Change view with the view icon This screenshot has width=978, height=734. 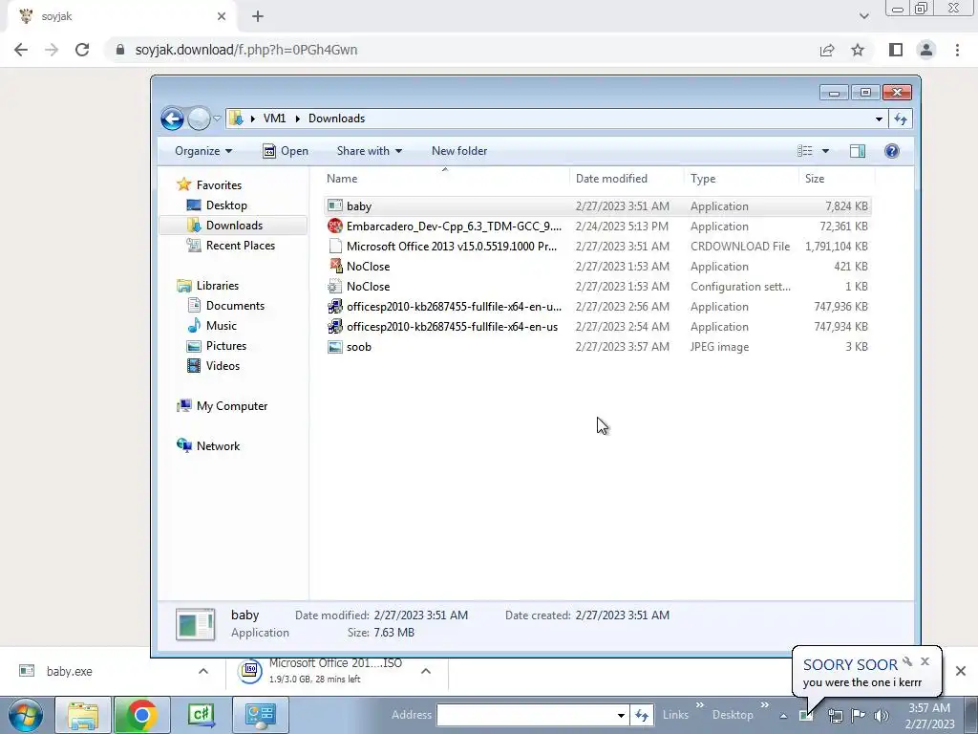point(804,151)
